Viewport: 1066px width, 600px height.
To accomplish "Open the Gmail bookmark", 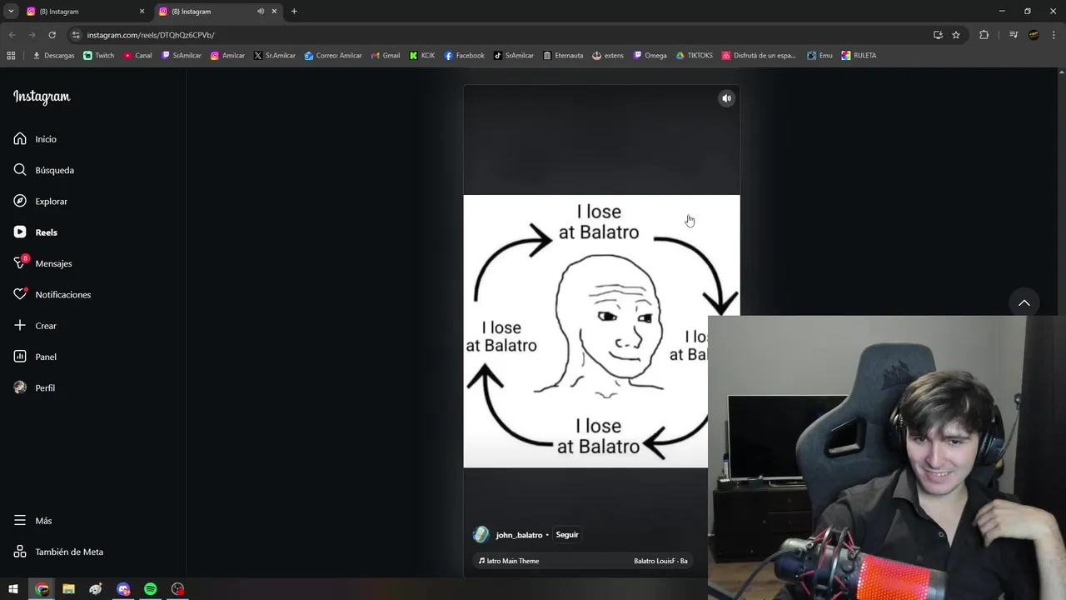I will point(385,56).
